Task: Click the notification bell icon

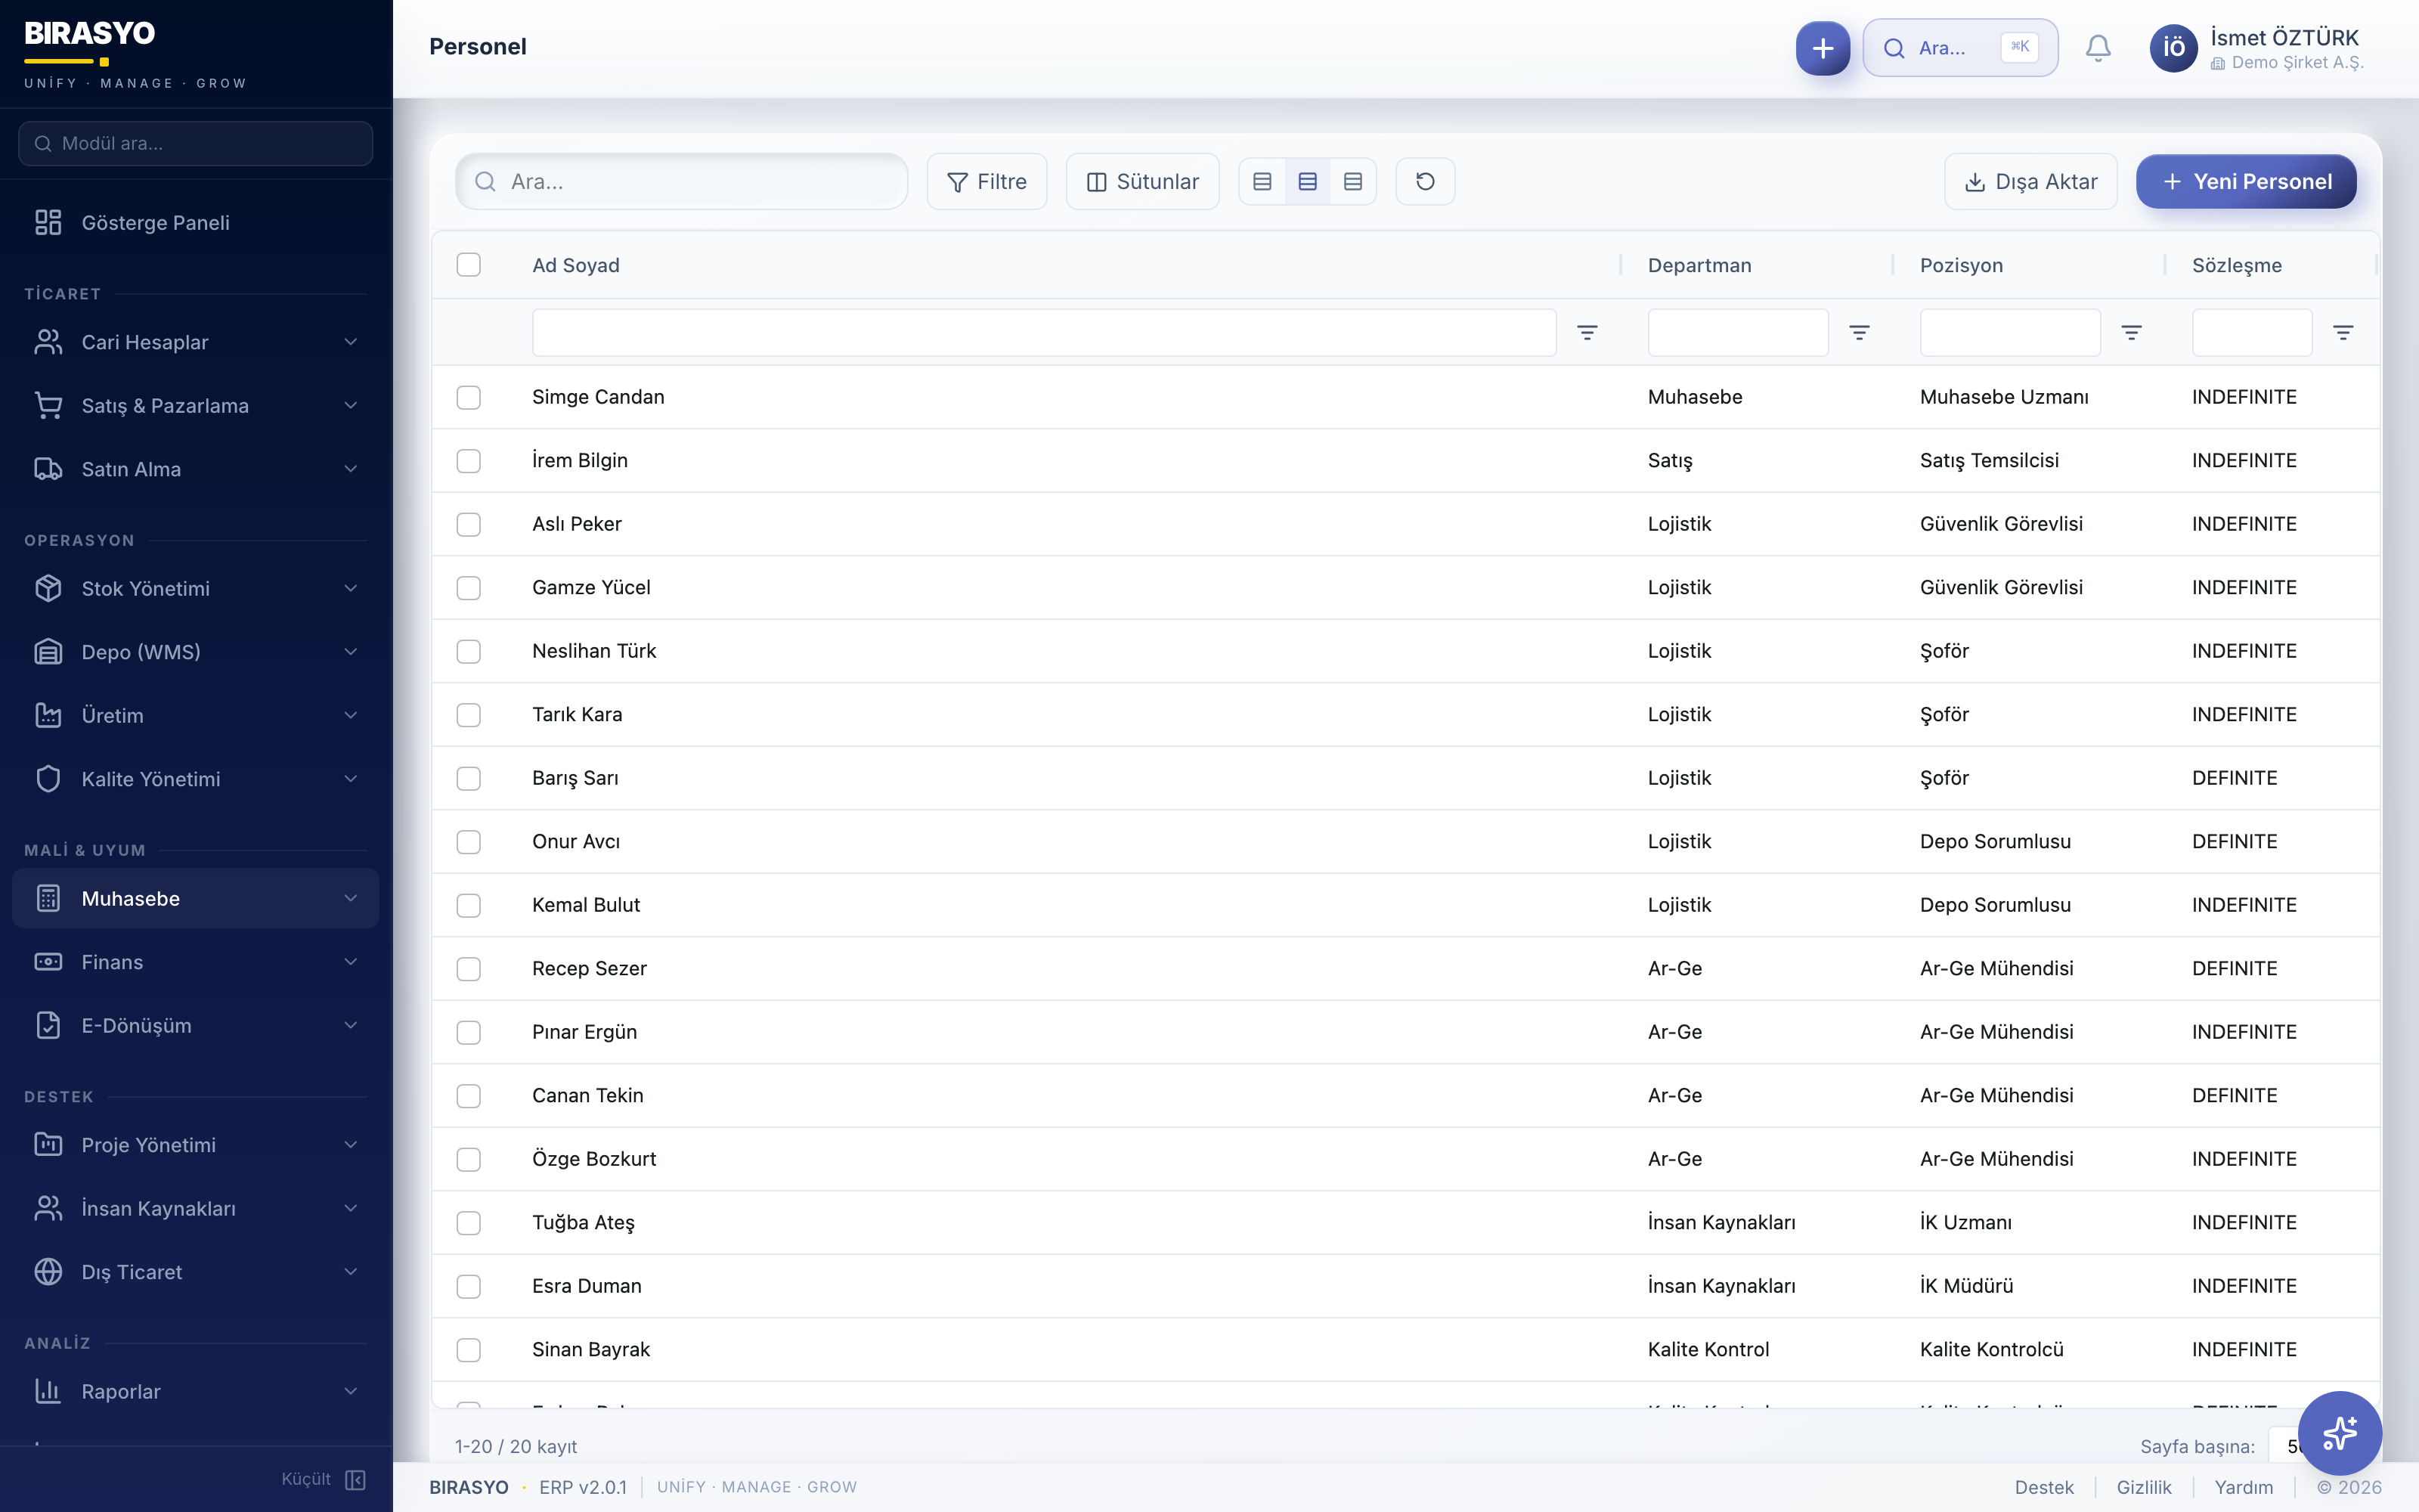Action: (2098, 47)
